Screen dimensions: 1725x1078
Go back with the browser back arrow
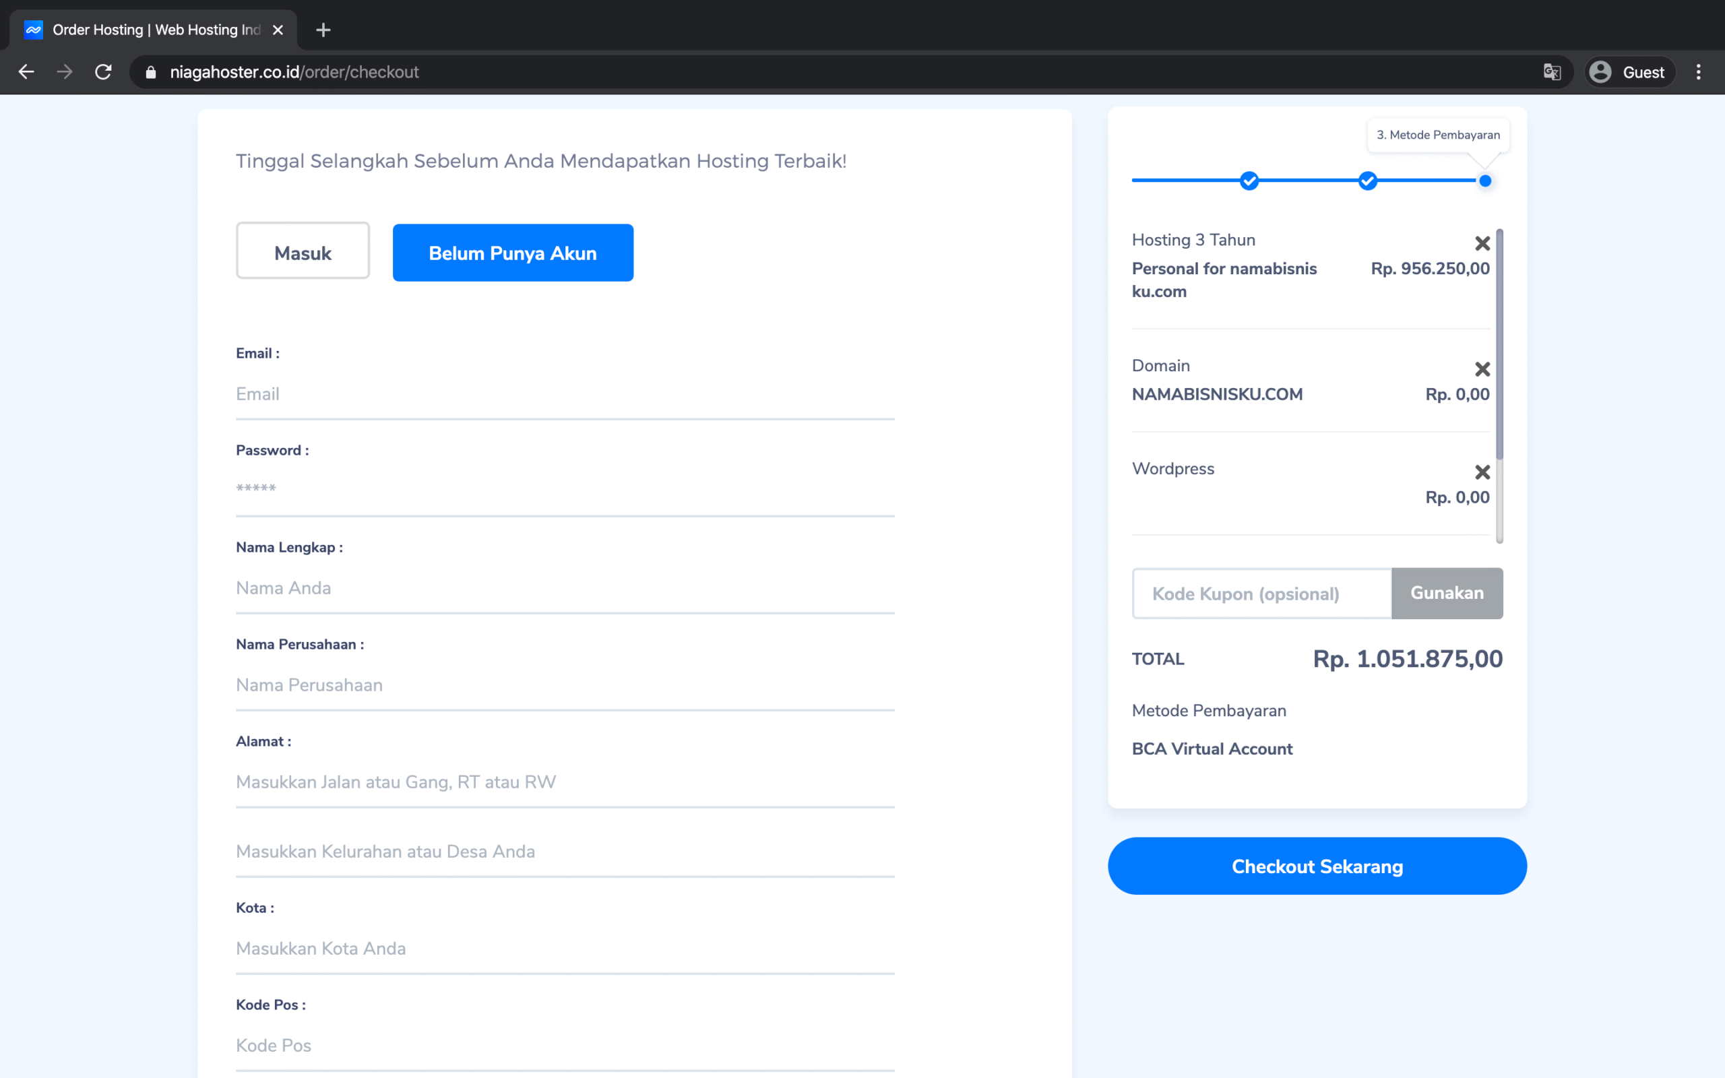(x=26, y=72)
